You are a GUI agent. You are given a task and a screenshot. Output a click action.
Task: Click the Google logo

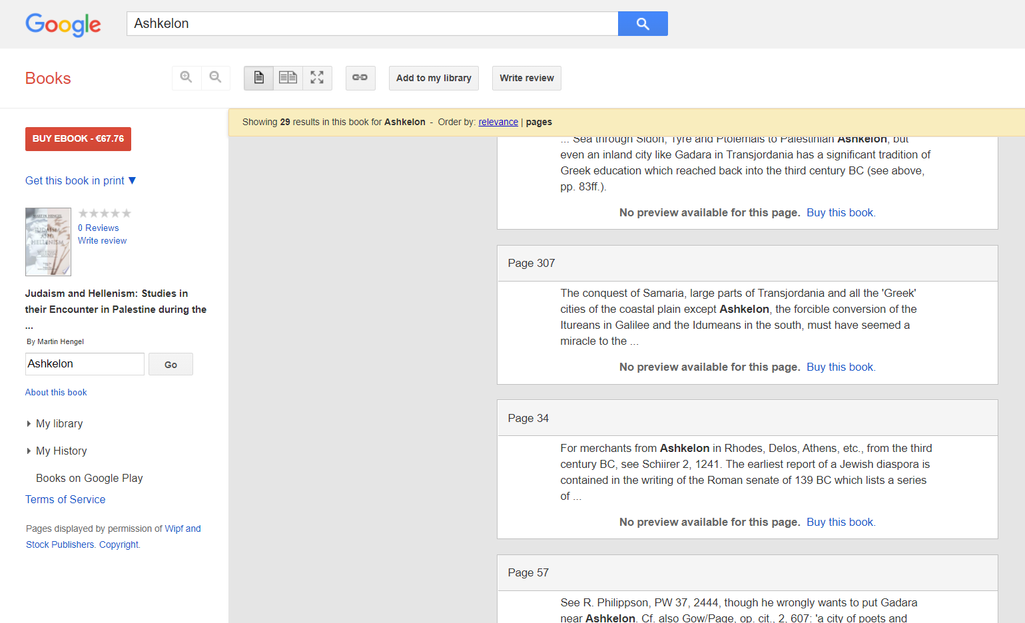coord(63,25)
